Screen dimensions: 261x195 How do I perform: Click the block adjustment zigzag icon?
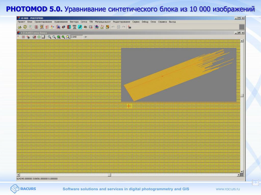pyautogui.click(x=42, y=27)
